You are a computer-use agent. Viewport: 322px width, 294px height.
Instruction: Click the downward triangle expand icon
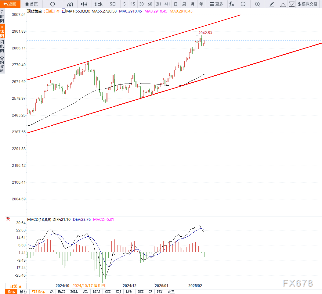coord(292,4)
